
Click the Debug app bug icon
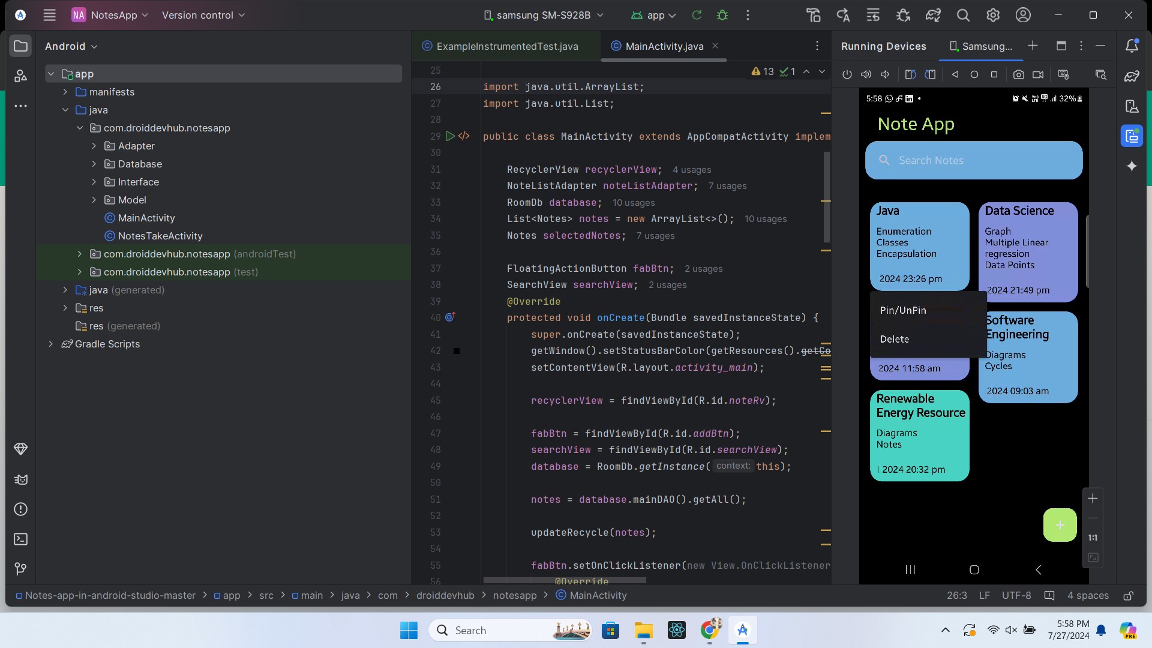722,15
